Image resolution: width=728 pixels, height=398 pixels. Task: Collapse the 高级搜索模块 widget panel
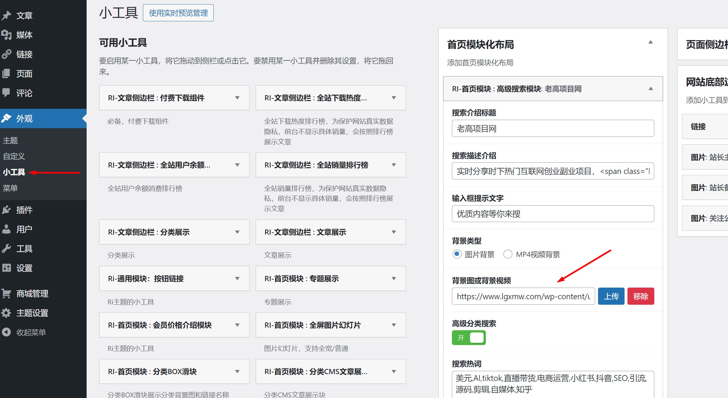coord(651,89)
